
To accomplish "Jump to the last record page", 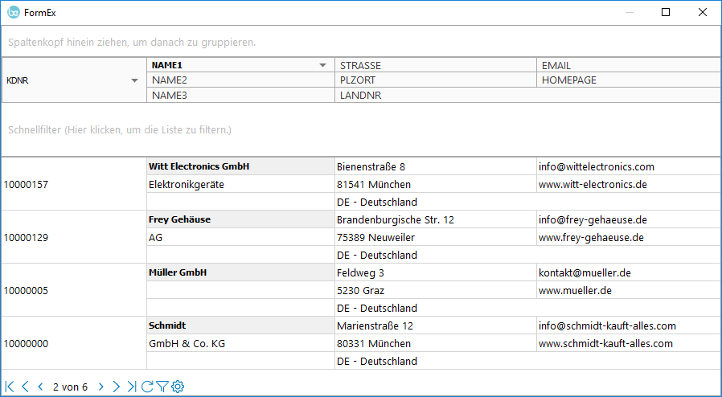I will [131, 387].
